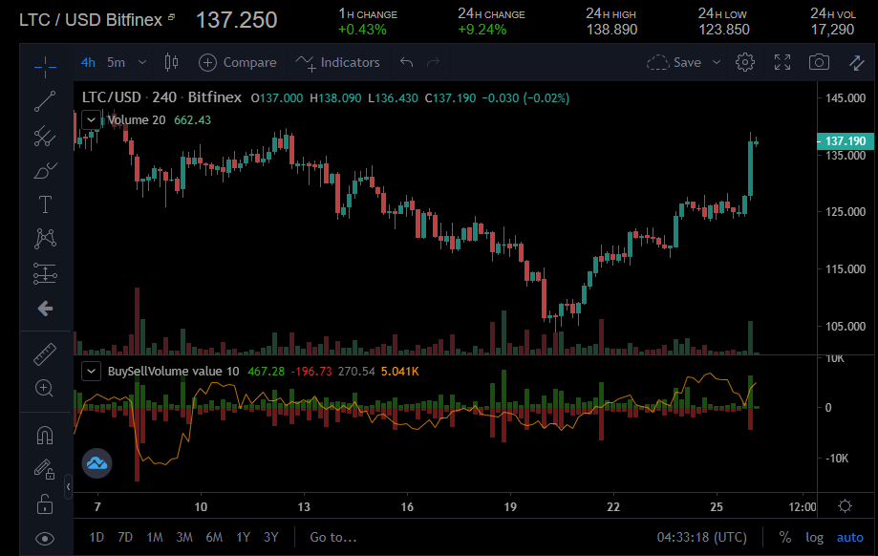Image resolution: width=878 pixels, height=556 pixels.
Task: Select the brush drawing tool
Action: (x=45, y=170)
